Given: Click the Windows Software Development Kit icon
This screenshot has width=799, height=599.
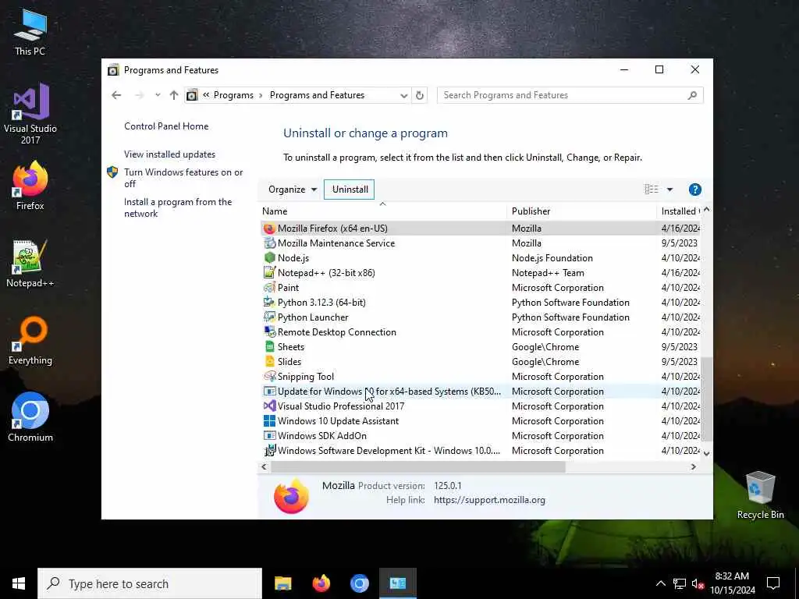Looking at the screenshot, I should [x=269, y=450].
